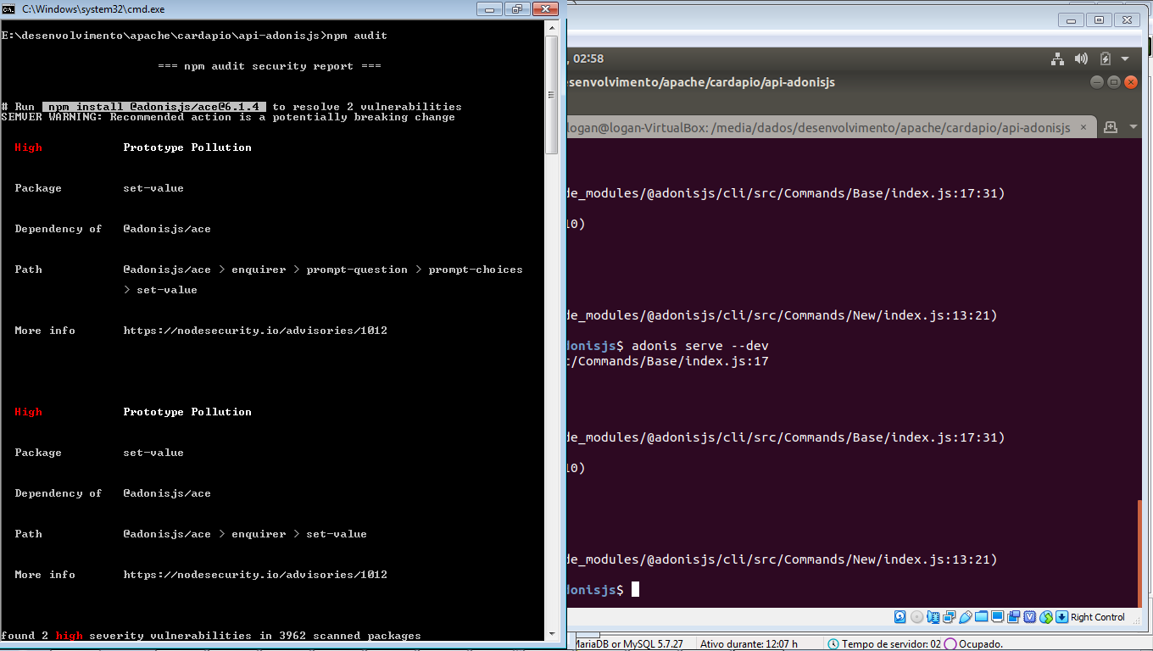Open a new terminal tab with the plus icon
The image size is (1153, 651).
tap(1111, 127)
